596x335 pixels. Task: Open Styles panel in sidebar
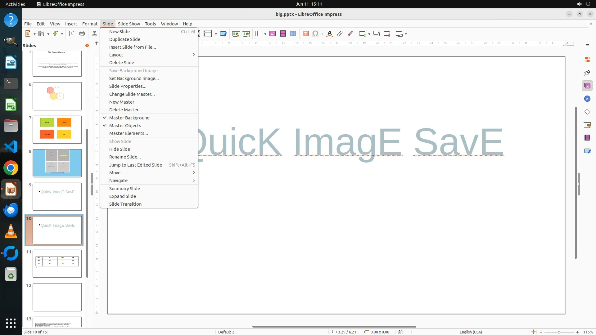pos(587,73)
